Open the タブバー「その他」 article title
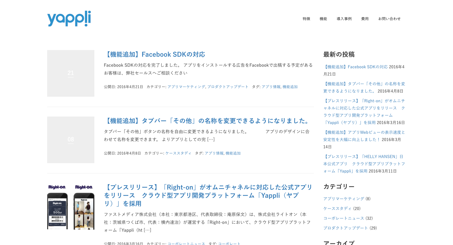This screenshot has width=453, height=245. click(x=208, y=121)
